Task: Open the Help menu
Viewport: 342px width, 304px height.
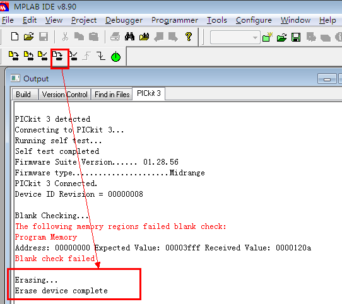Action: click(327, 20)
